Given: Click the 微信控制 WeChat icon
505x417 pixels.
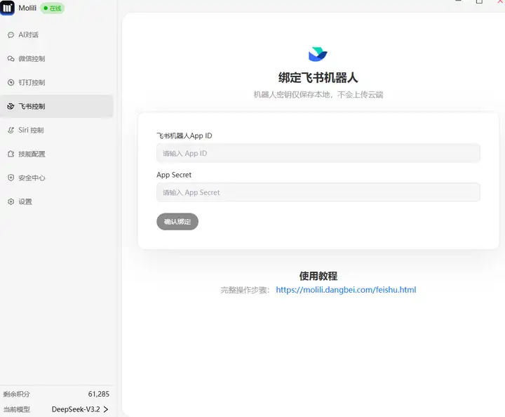Looking at the screenshot, I should coord(11,59).
